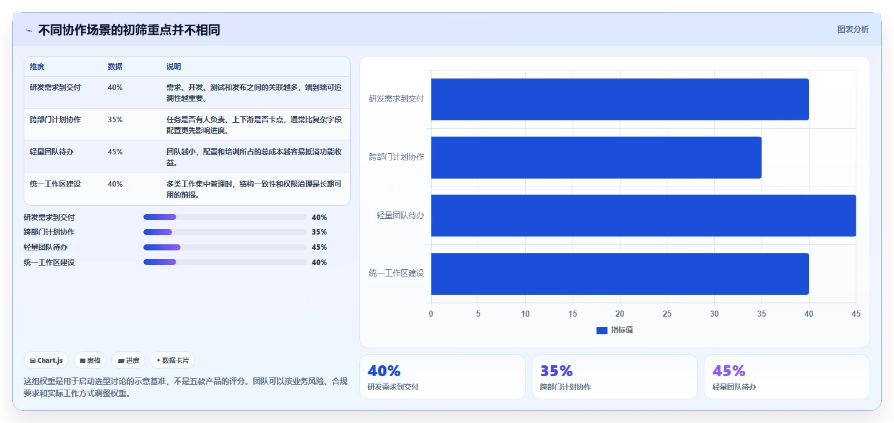Click the 研发需求到交付 progress bar
894x423 pixels.
pyautogui.click(x=225, y=217)
